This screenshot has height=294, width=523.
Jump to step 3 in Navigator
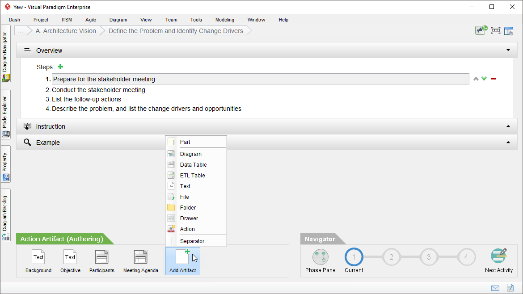[429, 257]
